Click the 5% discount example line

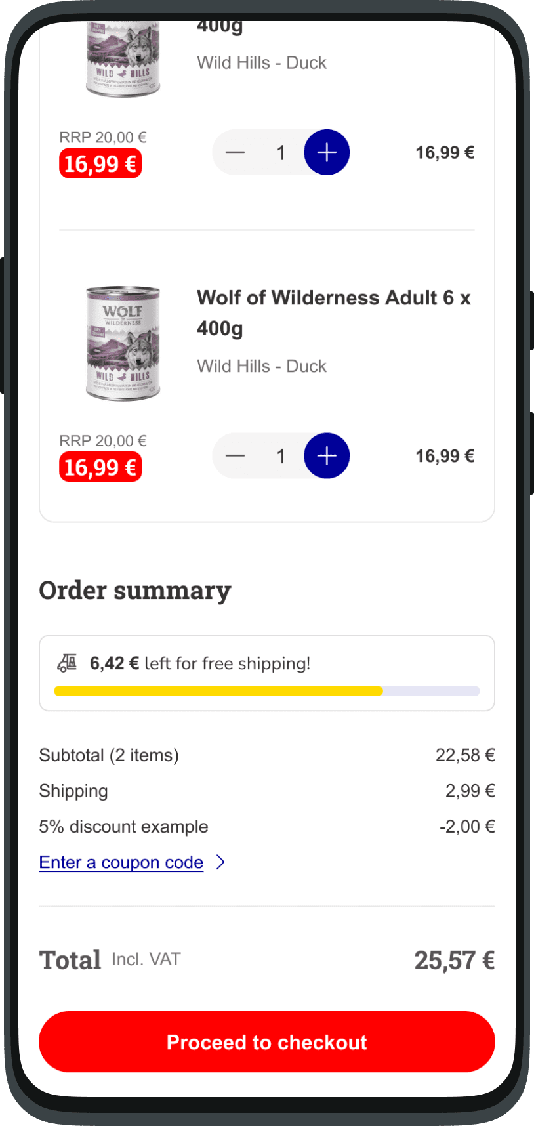click(x=123, y=826)
